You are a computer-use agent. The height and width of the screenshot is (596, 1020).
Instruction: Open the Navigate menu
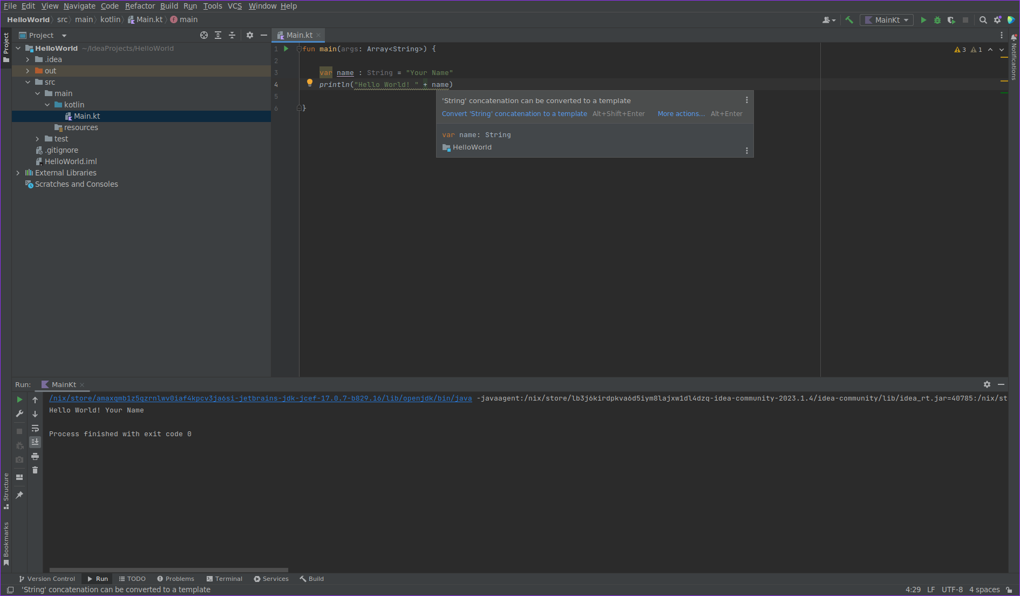(x=79, y=6)
